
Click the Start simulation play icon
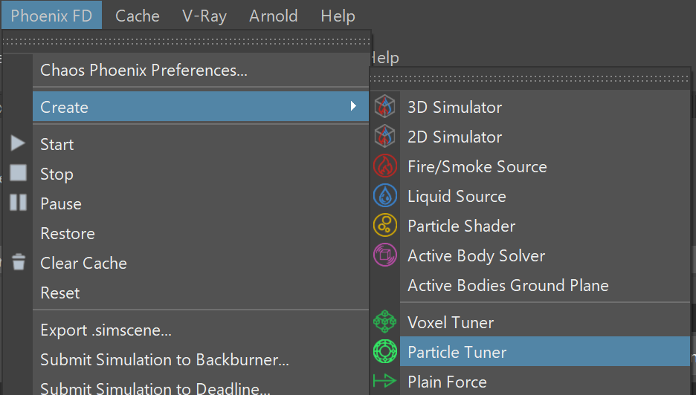pos(18,143)
